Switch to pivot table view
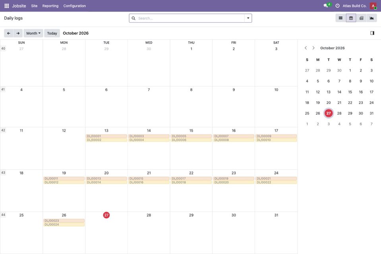Viewport: 381px width, 254px height. (x=361, y=18)
